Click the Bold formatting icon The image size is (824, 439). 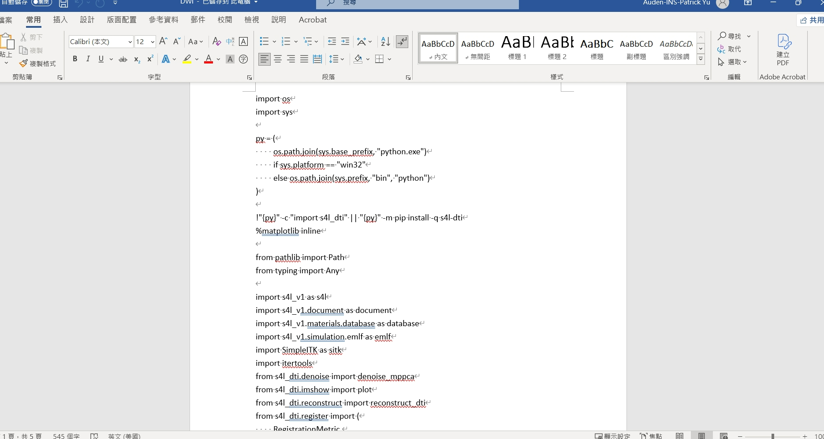point(75,59)
